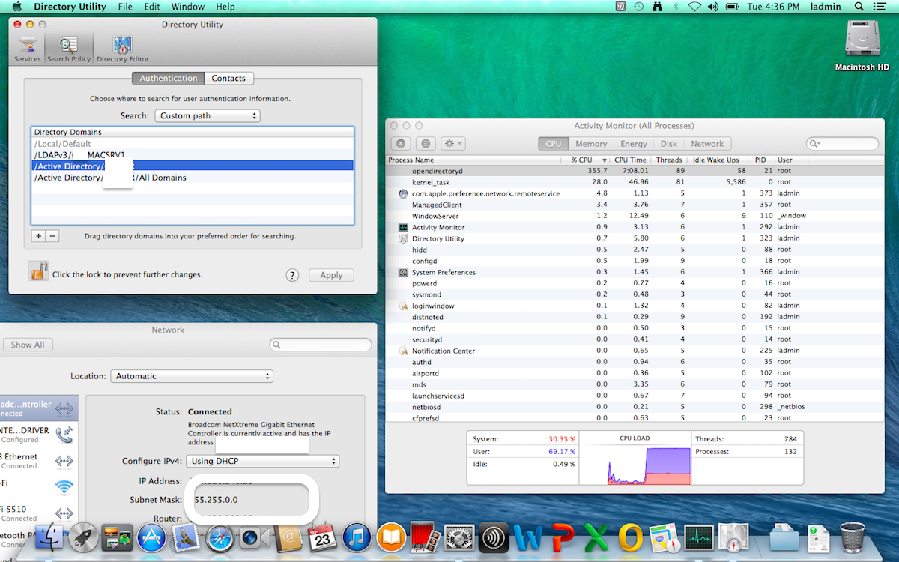
Task: Open the gear action menu in Activity Monitor
Action: coord(453,144)
